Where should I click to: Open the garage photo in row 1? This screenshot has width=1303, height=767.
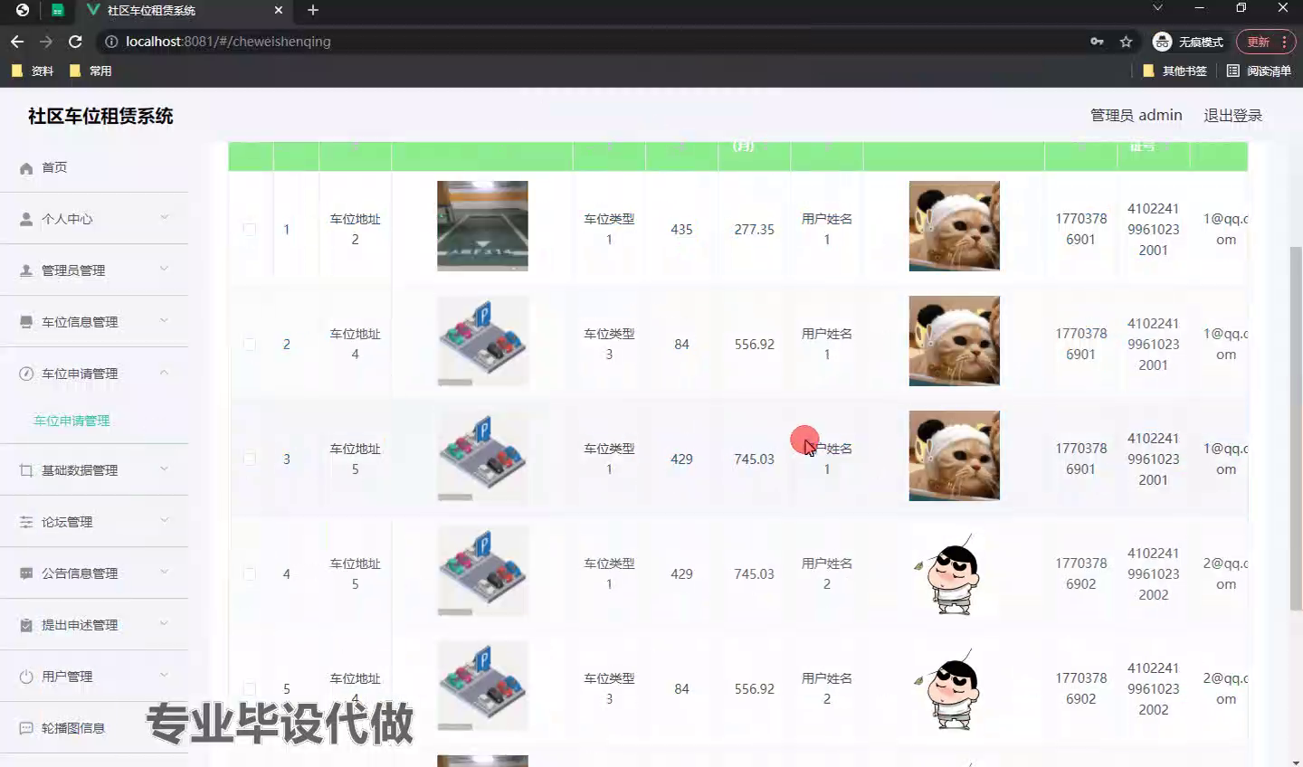[x=482, y=226]
